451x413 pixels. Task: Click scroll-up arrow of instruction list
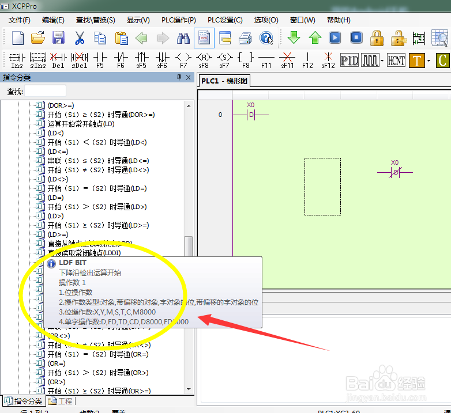point(189,106)
